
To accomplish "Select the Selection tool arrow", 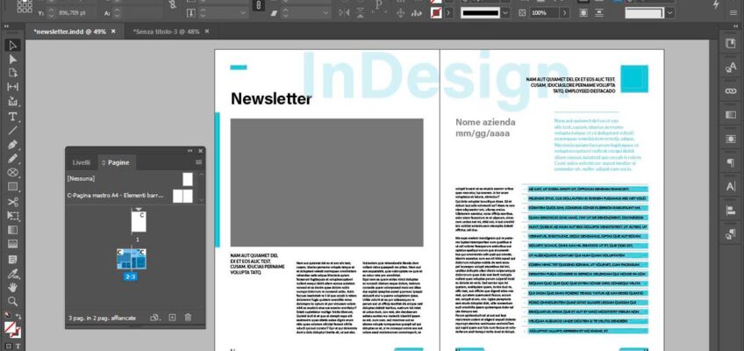I will [13, 46].
